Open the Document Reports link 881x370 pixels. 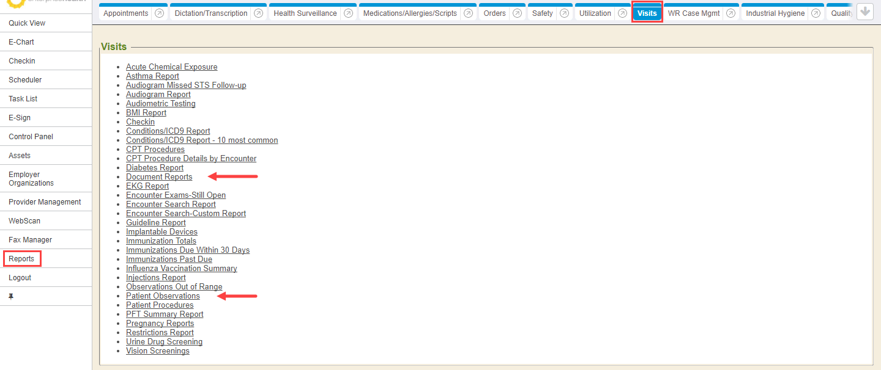coord(159,177)
